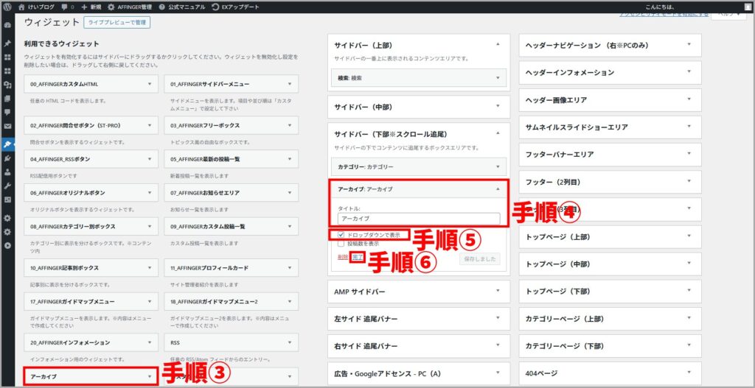Click the Users icon in left sidebar

pos(8,172)
